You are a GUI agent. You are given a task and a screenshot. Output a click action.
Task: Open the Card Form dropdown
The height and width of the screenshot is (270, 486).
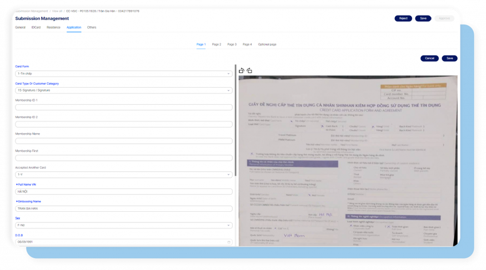[124, 74]
